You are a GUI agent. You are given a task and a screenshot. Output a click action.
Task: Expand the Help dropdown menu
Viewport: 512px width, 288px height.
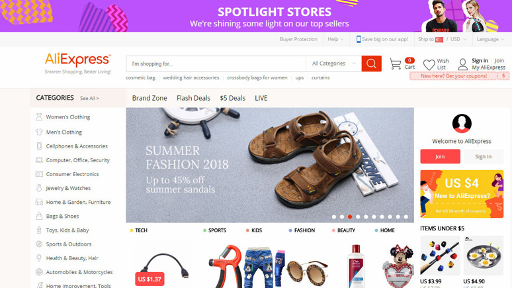335,39
